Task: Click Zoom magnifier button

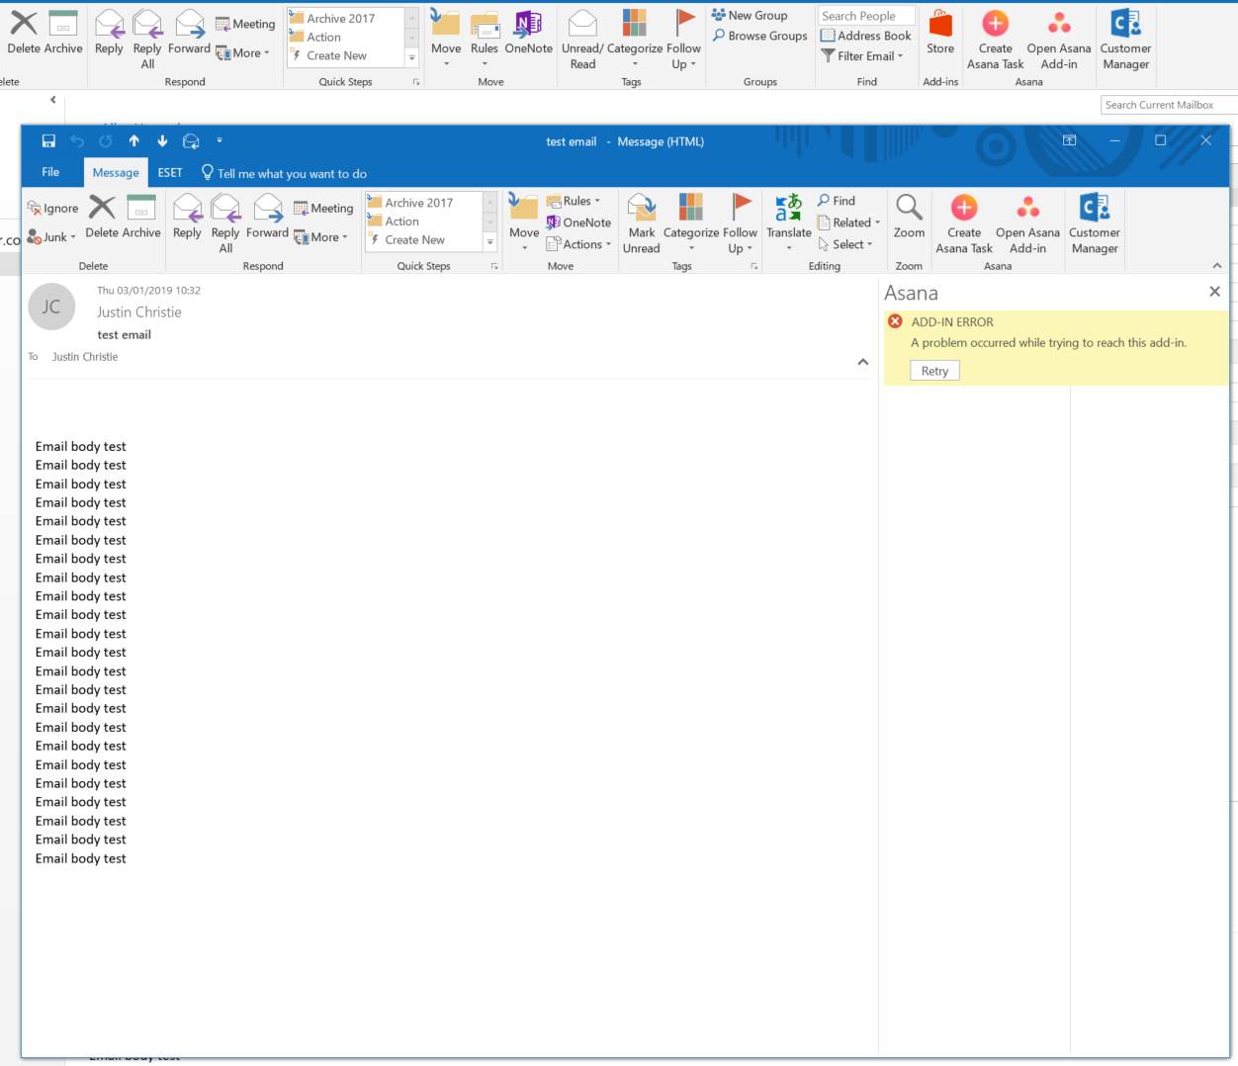Action: tap(909, 218)
